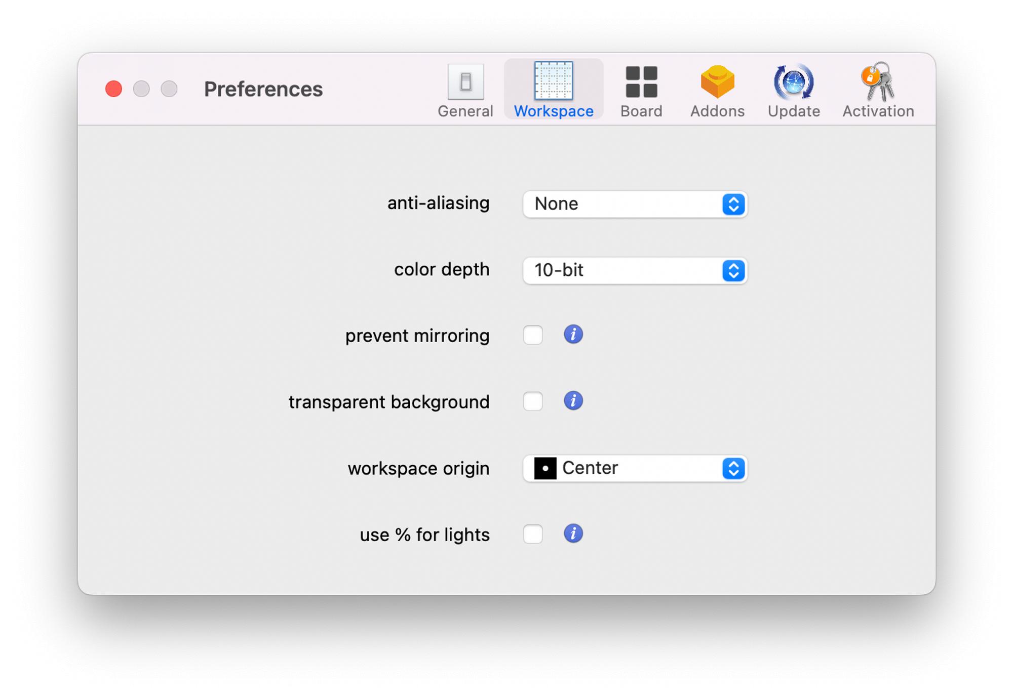The width and height of the screenshot is (1013, 697).
Task: Enable the prevent mirroring checkbox
Action: (x=533, y=335)
